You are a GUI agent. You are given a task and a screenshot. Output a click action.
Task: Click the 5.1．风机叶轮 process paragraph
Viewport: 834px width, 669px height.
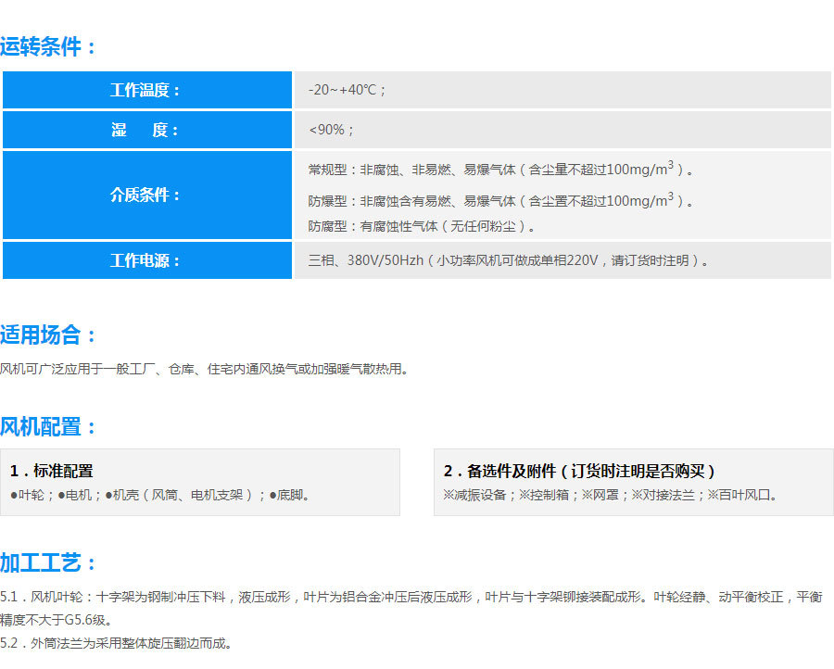[411, 609]
